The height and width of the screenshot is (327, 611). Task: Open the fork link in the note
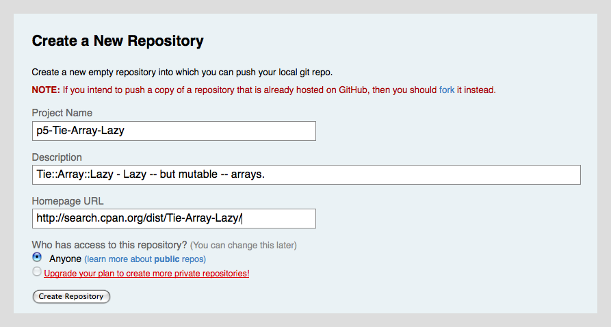pyautogui.click(x=447, y=90)
